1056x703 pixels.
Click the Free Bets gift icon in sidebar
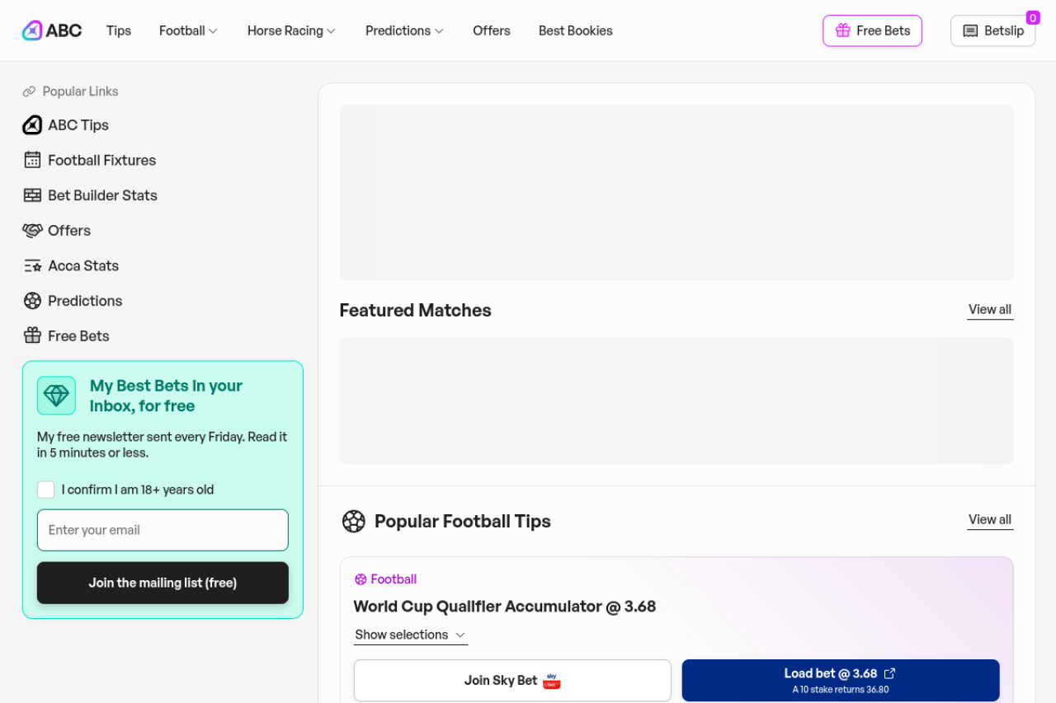coord(32,335)
